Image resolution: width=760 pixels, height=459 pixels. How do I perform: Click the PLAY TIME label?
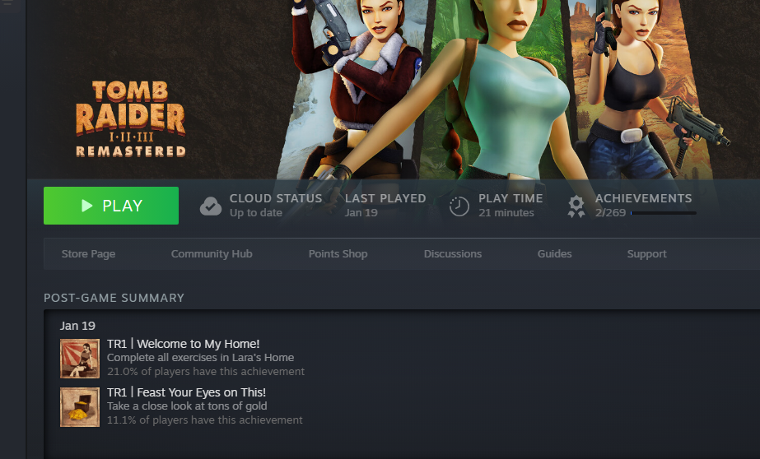click(511, 198)
